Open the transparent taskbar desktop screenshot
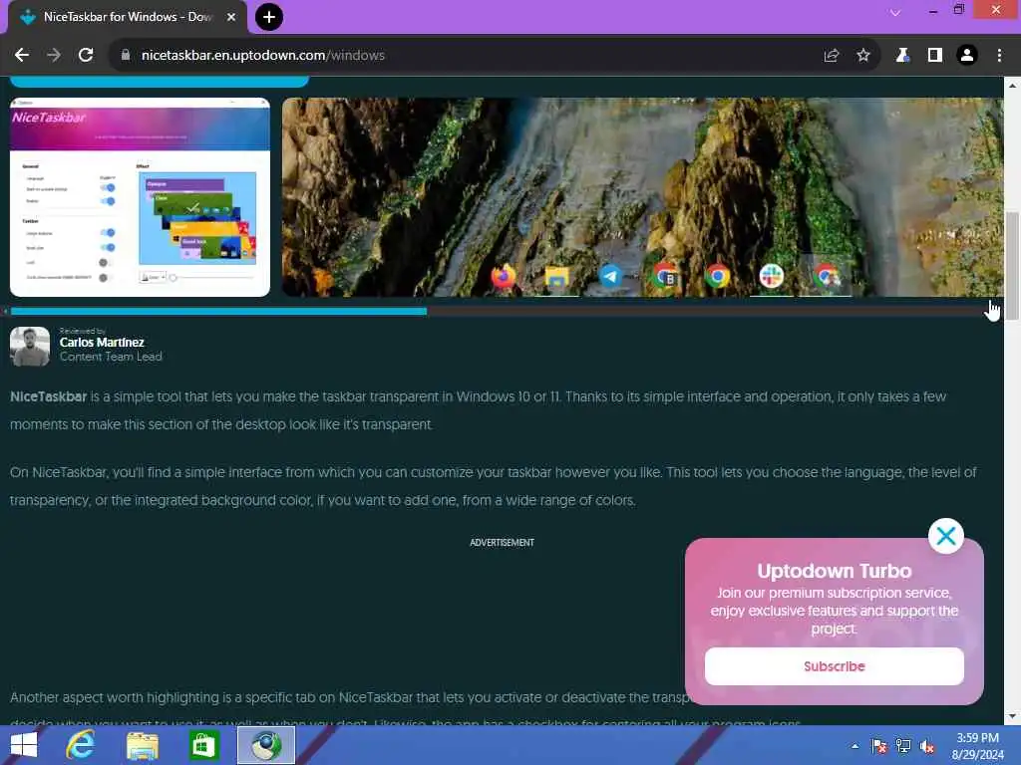 click(x=643, y=197)
